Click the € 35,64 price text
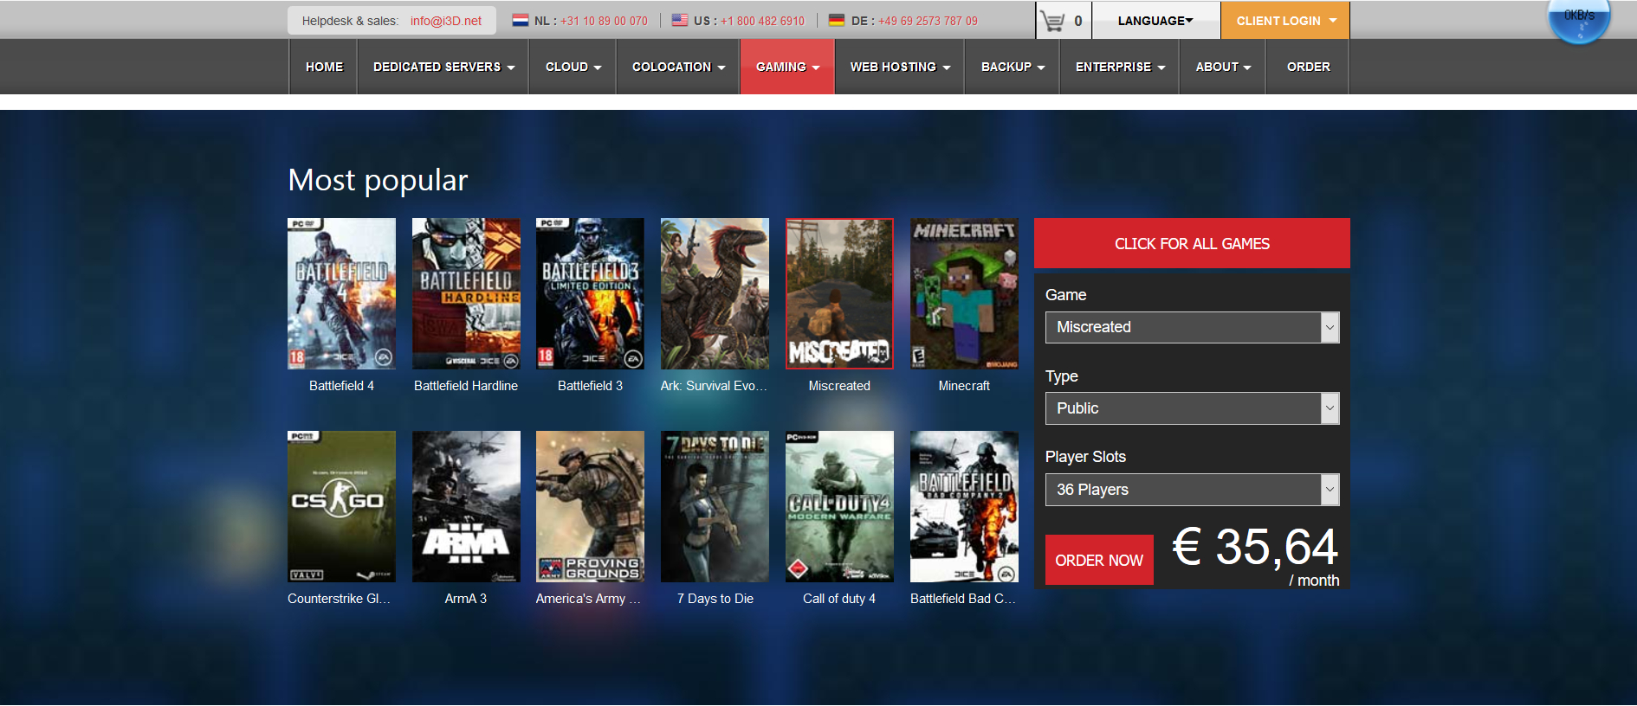1637x706 pixels. tap(1255, 547)
